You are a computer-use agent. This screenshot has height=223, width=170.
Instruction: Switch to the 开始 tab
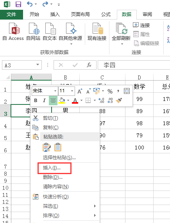tap(34, 14)
